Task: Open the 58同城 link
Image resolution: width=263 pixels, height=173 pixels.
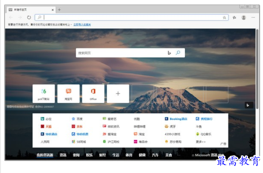Action: (79, 142)
